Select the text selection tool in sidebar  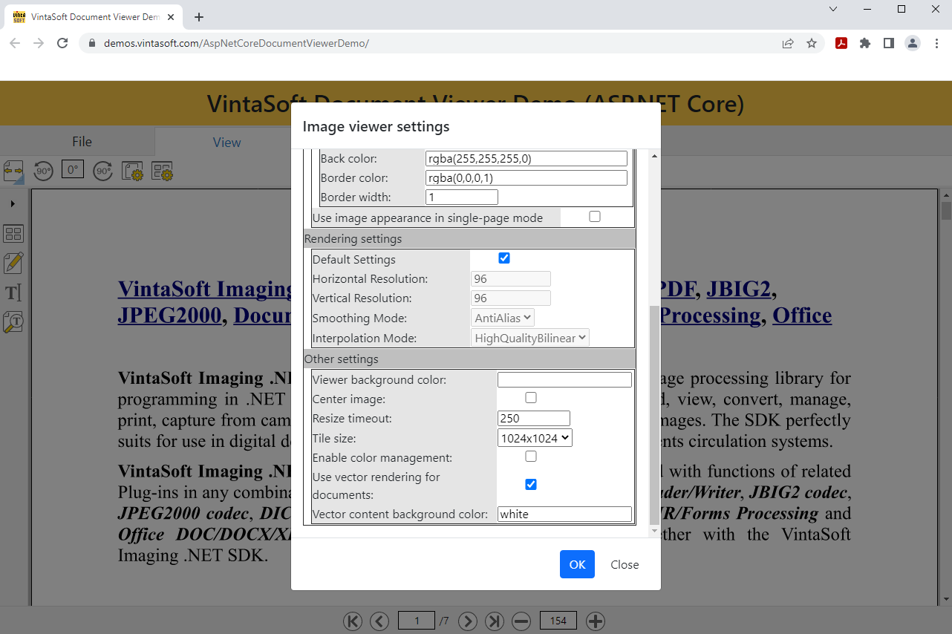pyautogui.click(x=13, y=293)
